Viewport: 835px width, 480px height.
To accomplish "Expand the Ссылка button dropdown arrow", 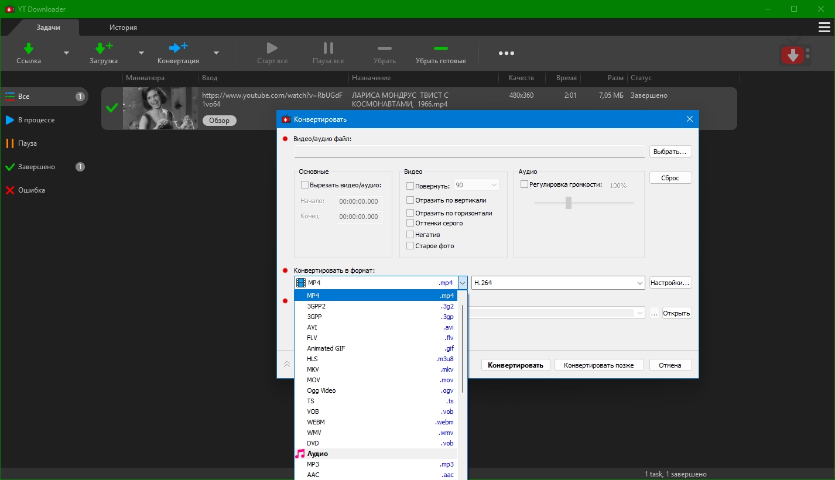I will click(x=66, y=53).
